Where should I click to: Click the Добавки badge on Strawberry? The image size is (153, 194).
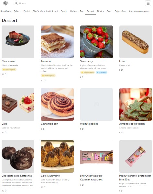(102, 72)
